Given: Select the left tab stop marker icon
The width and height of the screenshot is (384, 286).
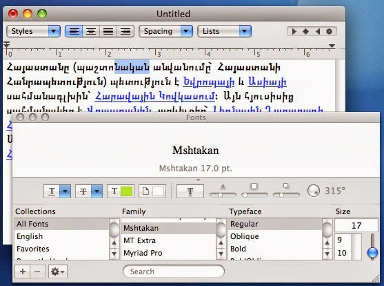Looking at the screenshot, I should (294, 31).
